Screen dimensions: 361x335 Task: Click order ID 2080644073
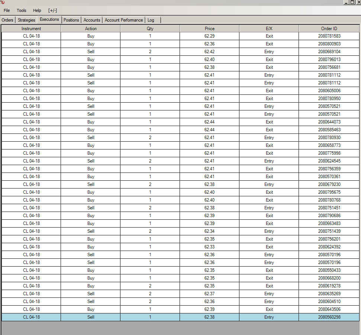(329, 122)
